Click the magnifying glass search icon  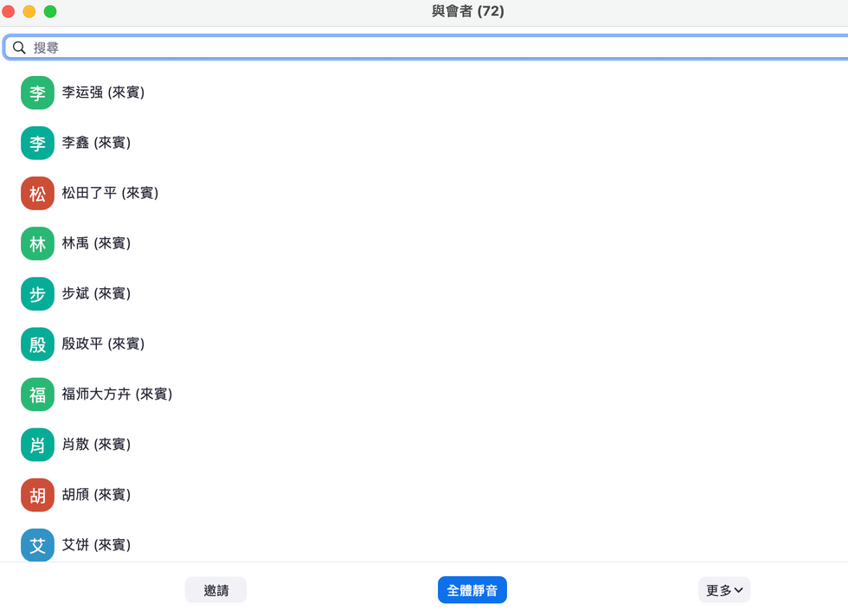point(19,48)
